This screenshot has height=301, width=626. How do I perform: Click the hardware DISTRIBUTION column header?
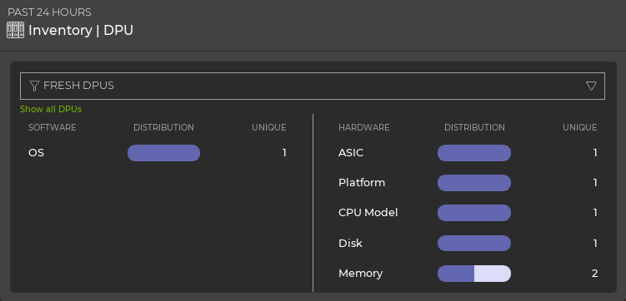pos(474,127)
